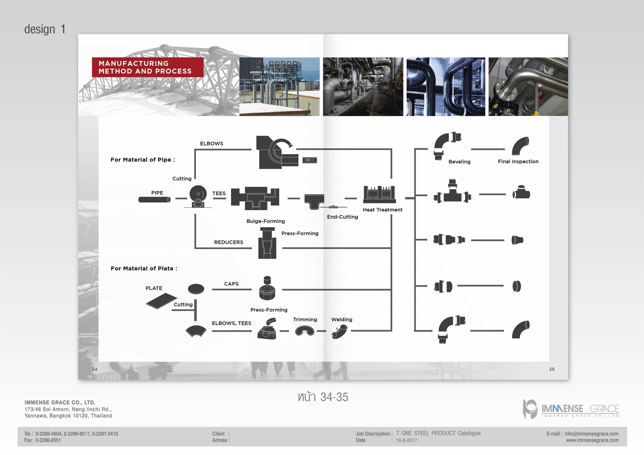Click the final inspected tee fitting icon

click(x=521, y=193)
